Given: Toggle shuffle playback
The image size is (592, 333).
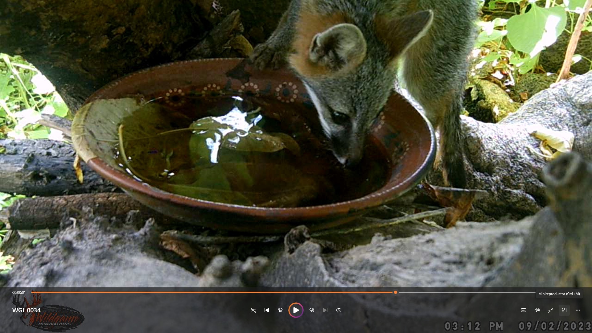Looking at the screenshot, I should [253, 310].
